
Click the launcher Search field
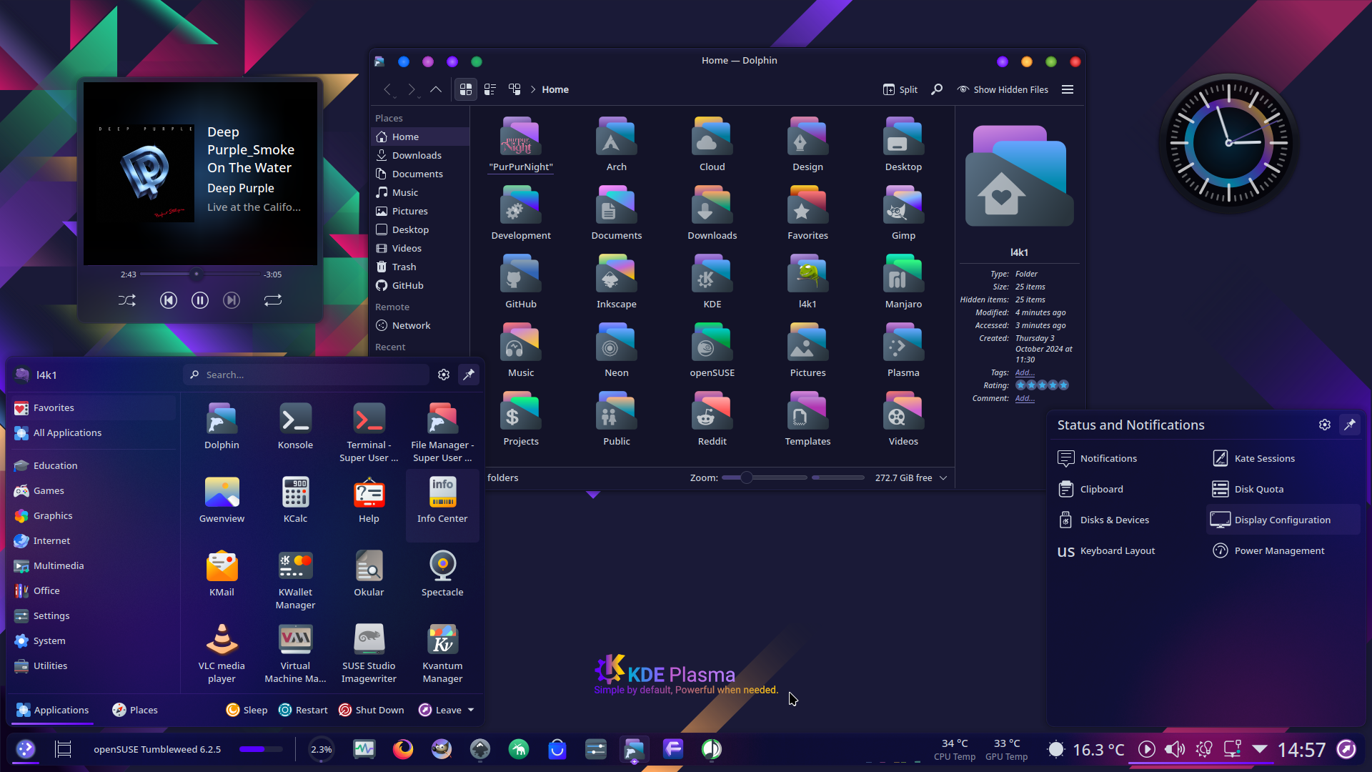(x=306, y=375)
